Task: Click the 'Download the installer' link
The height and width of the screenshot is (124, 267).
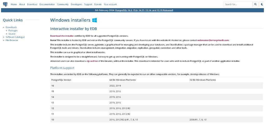Action: (x=62, y=36)
